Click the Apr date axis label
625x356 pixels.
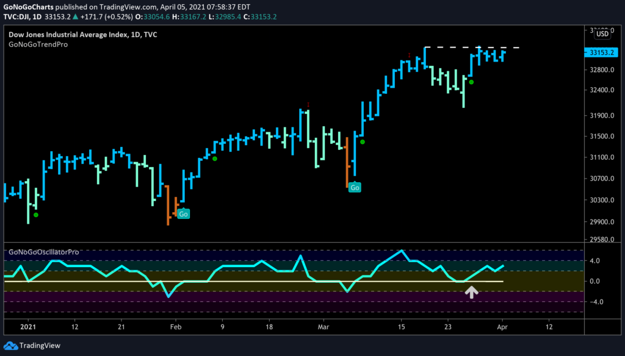click(502, 327)
